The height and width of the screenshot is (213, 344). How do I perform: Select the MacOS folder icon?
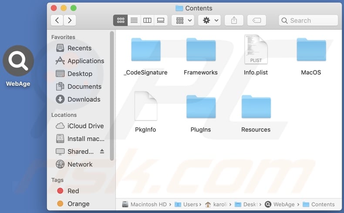[311, 50]
